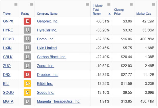
Task: Open the GNPX ticker link
Action: pos(8,21)
